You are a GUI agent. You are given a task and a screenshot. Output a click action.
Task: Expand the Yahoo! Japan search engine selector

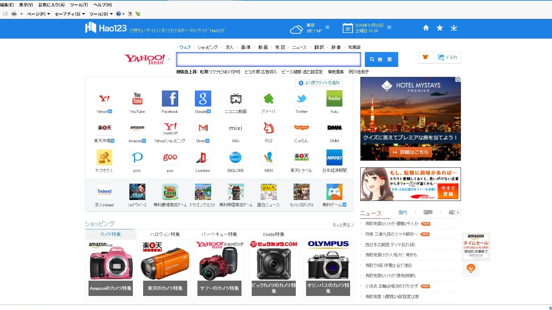click(x=169, y=59)
